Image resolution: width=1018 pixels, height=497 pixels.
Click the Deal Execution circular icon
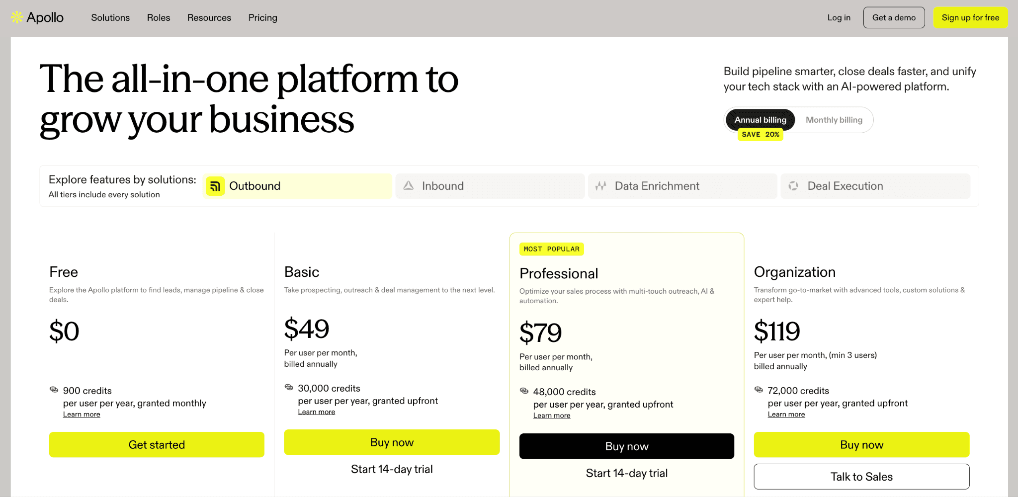pyautogui.click(x=793, y=186)
